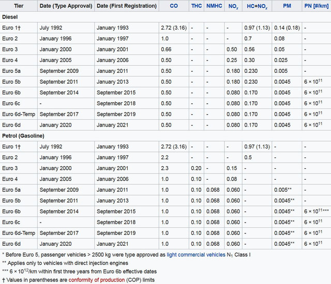Open the NMHC column header link
This screenshot has width=331, height=284.
[214, 6]
